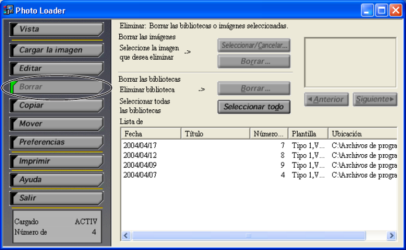Open the Vista view panel

[56, 29]
